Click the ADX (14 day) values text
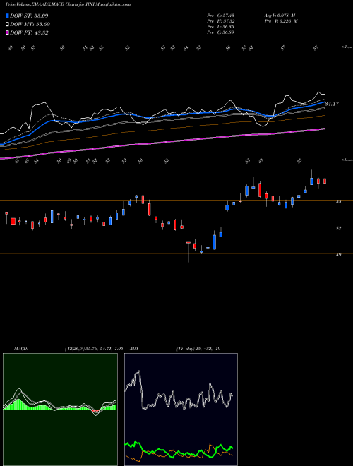The image size is (353, 466). click(x=198, y=349)
